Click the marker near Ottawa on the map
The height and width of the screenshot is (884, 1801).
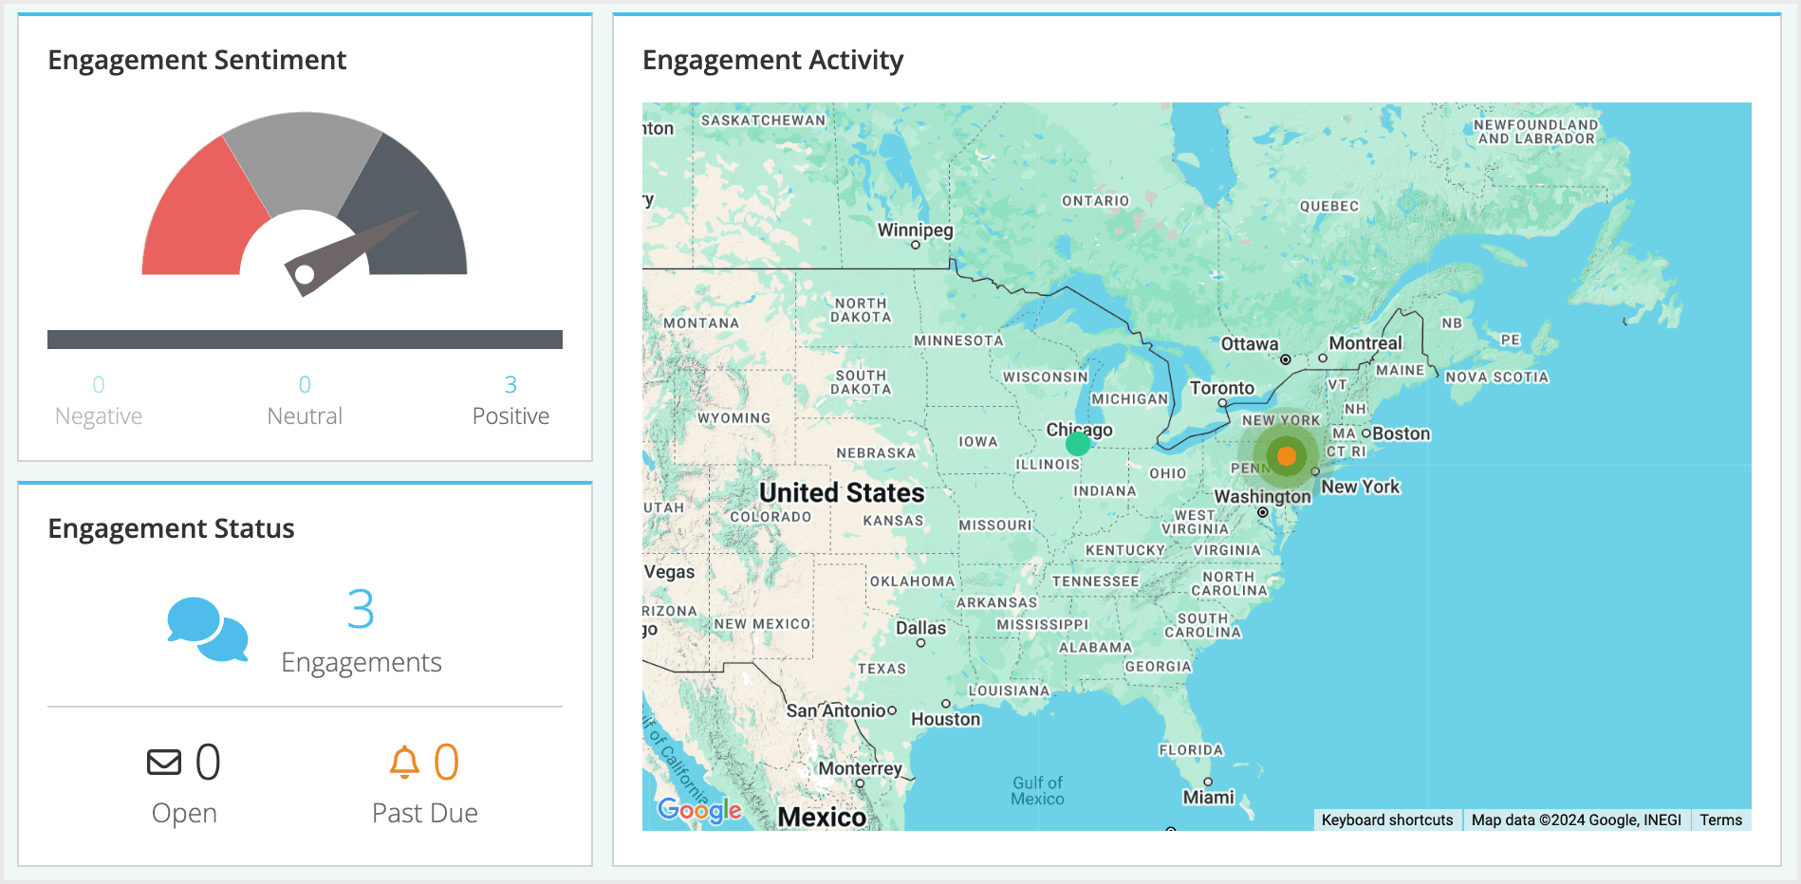pyautogui.click(x=1286, y=359)
